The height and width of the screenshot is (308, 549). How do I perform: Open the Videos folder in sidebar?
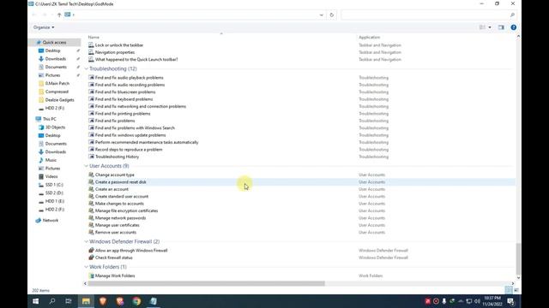click(51, 176)
